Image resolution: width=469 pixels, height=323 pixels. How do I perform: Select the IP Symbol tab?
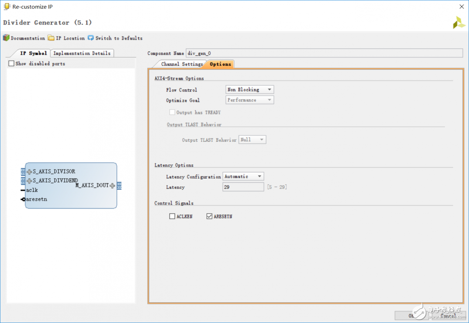point(33,53)
